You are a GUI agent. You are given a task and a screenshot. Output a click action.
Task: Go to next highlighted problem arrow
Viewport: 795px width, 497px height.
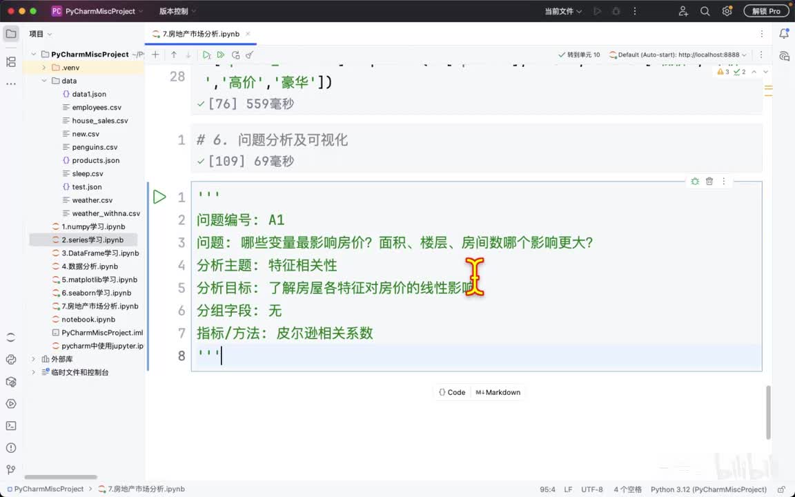pos(765,72)
